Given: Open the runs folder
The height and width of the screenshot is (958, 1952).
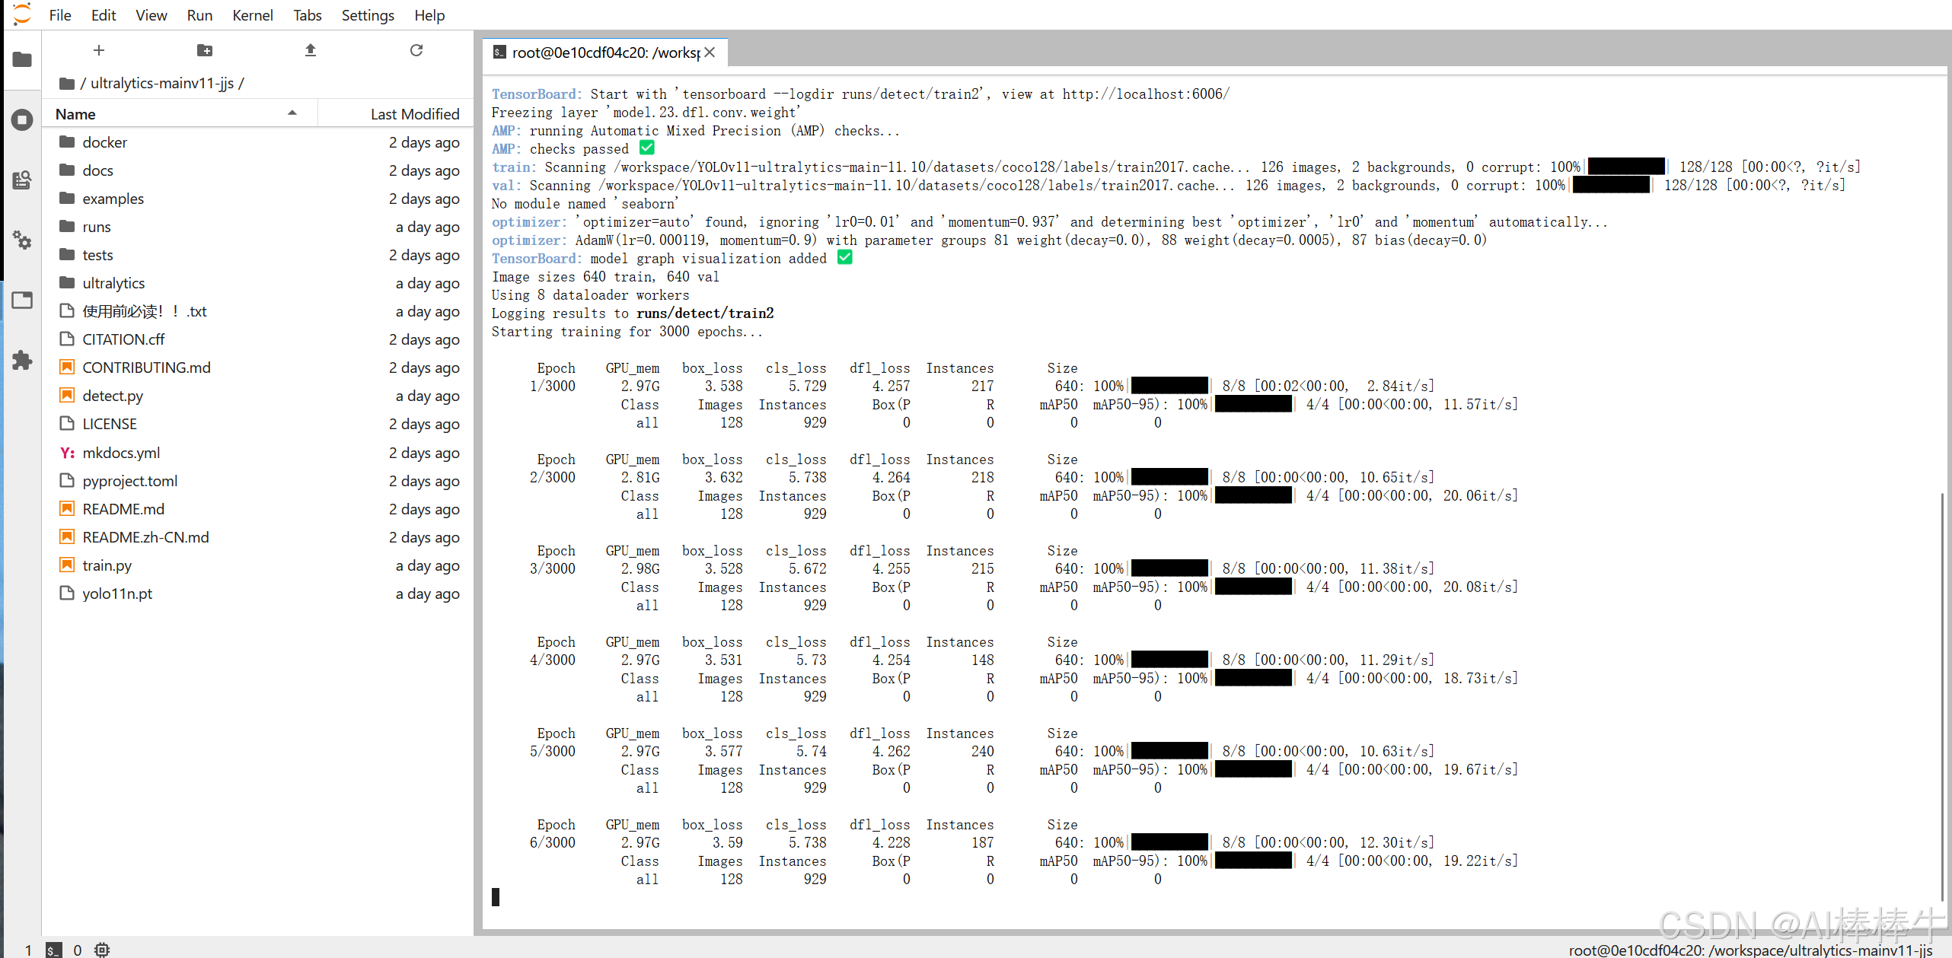Looking at the screenshot, I should [x=97, y=227].
